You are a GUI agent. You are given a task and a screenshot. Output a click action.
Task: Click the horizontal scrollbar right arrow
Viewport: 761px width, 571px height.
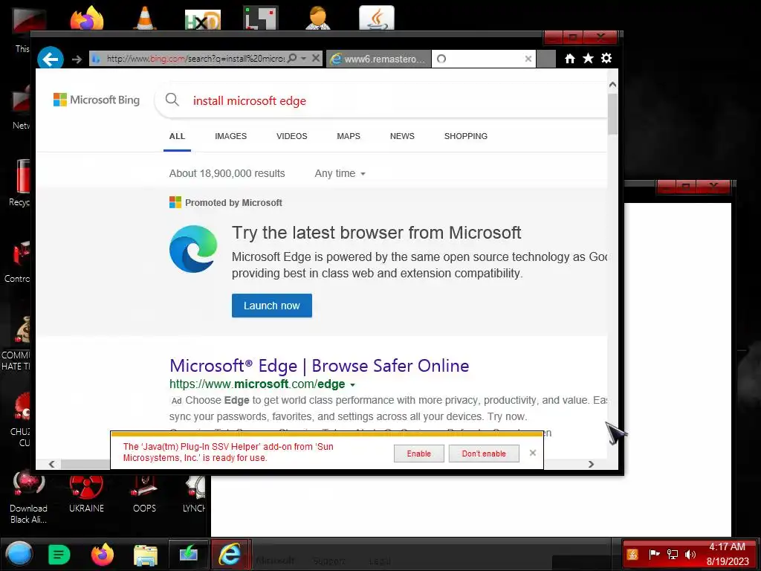tap(591, 464)
